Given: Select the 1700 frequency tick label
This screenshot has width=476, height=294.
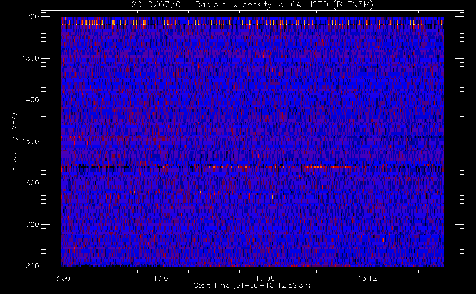Looking at the screenshot, I should pos(31,225).
